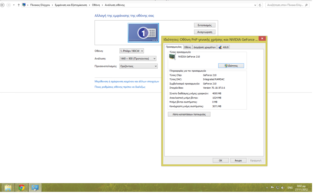
Task: Click network icon in system tray
Action: pyautogui.click(x=277, y=188)
